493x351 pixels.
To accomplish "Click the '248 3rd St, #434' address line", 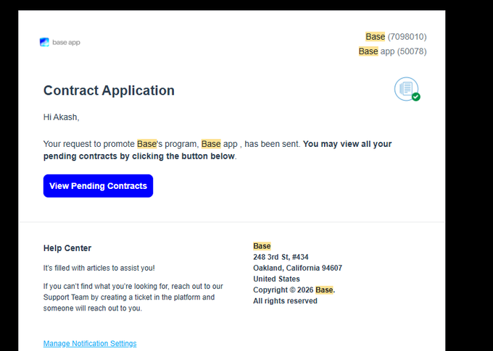I will pyautogui.click(x=281, y=257).
